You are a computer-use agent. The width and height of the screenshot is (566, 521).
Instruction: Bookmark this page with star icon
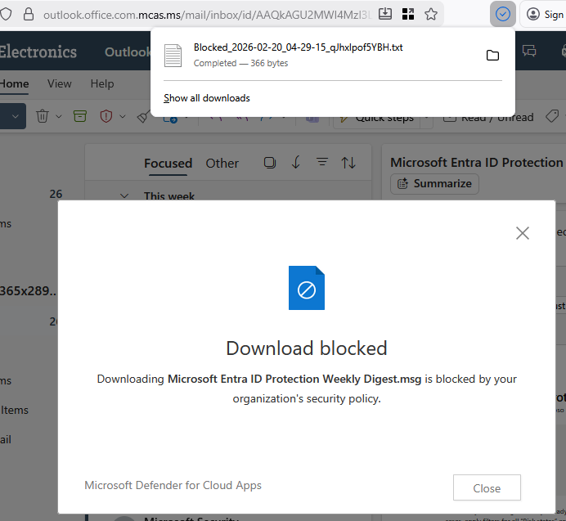[x=431, y=14]
